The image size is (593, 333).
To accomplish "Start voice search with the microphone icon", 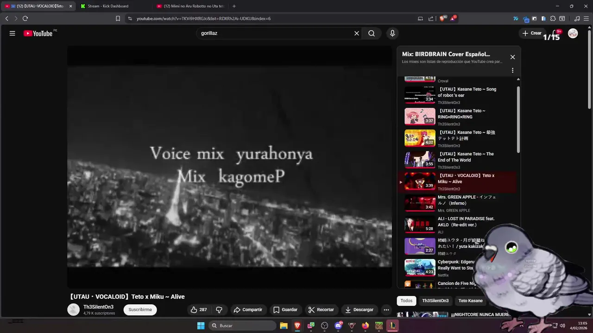I will (392, 33).
